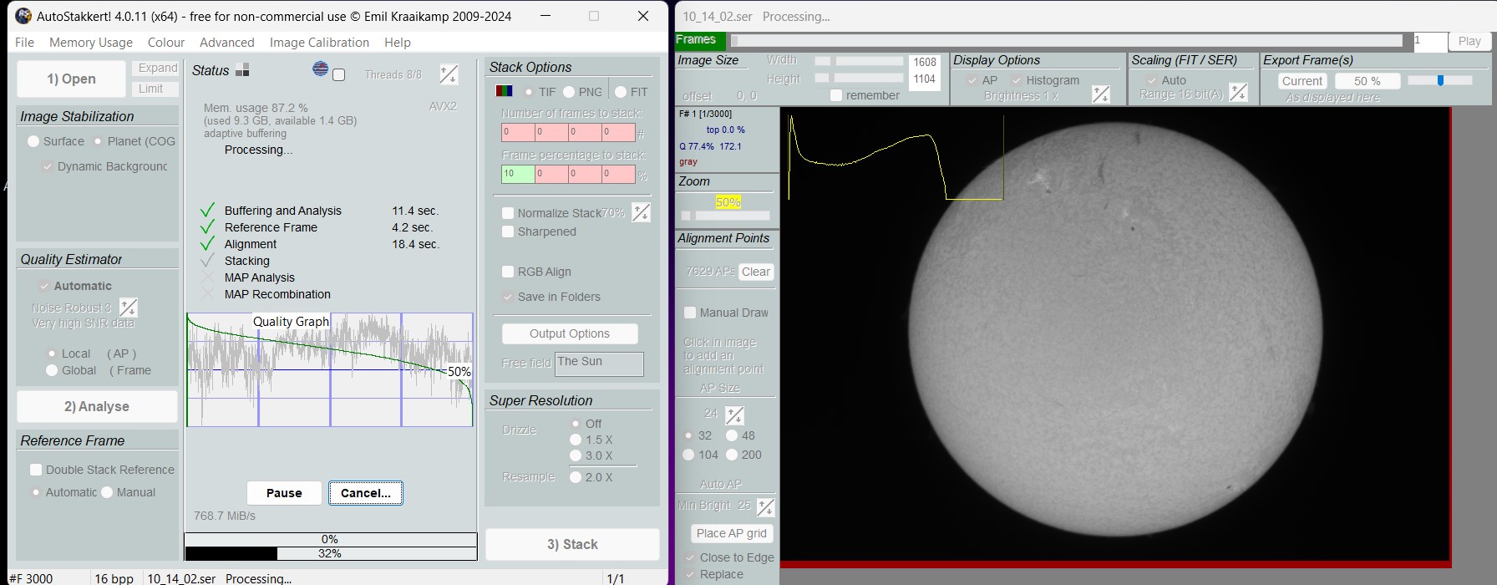Viewport: 1497px width, 585px height.
Task: Click the Noise Robust adjust arrows icon
Action: tap(129, 308)
